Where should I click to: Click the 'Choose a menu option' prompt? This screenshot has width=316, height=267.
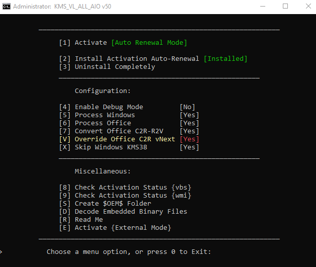tap(129, 252)
